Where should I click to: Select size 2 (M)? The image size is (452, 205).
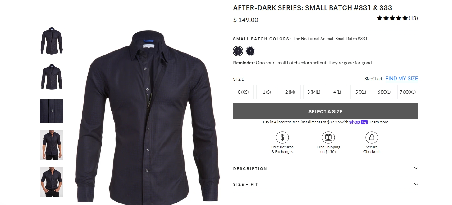[x=290, y=92]
